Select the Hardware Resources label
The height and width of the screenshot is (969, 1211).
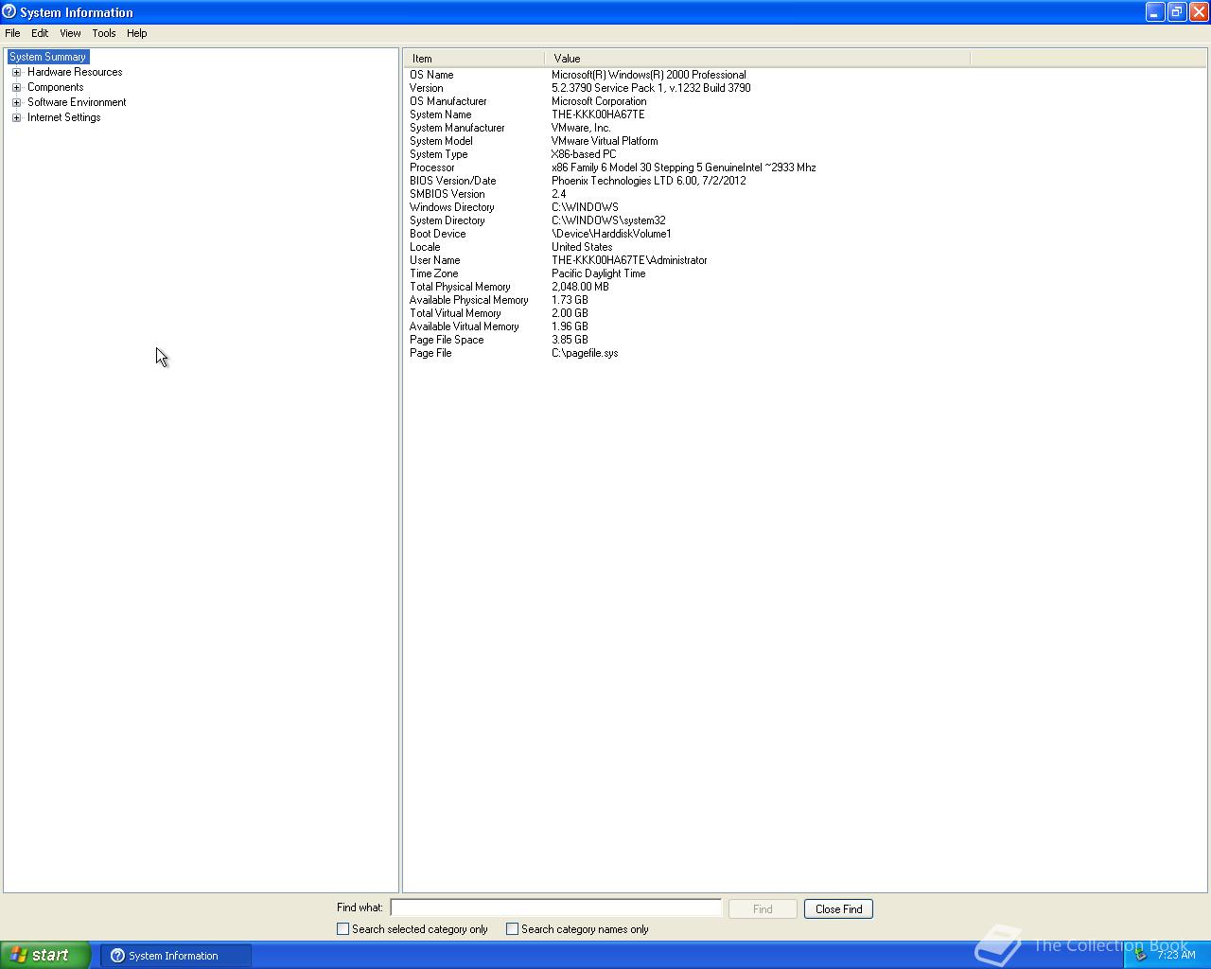pyautogui.click(x=75, y=72)
